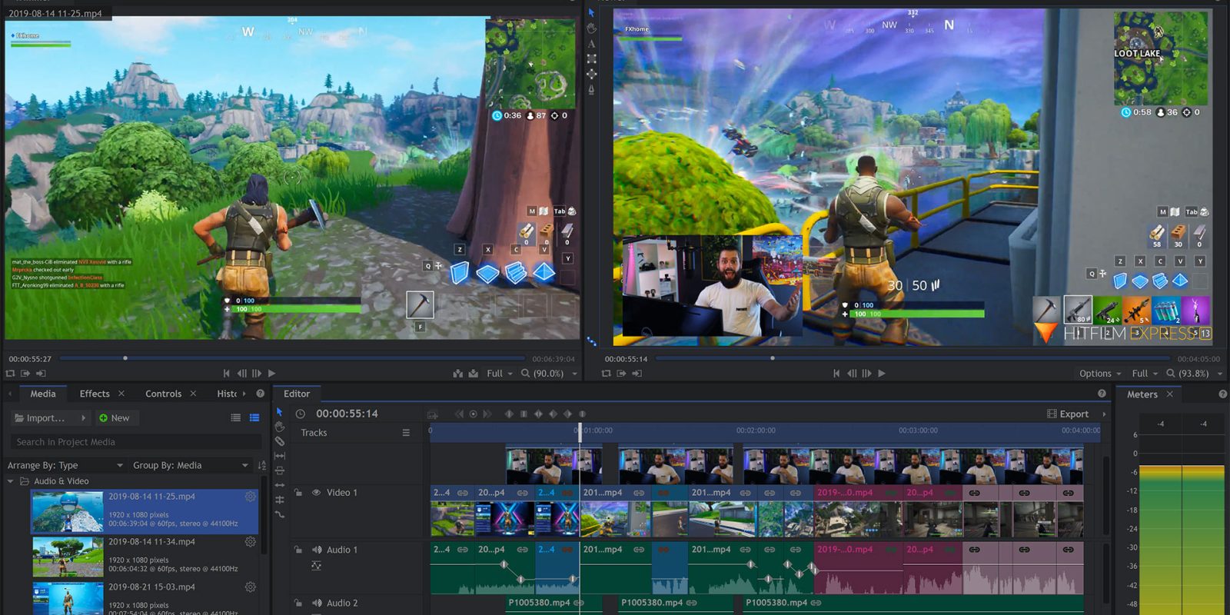This screenshot has width=1230, height=615.
Task: Expand the Import options arrow
Action: (x=83, y=418)
